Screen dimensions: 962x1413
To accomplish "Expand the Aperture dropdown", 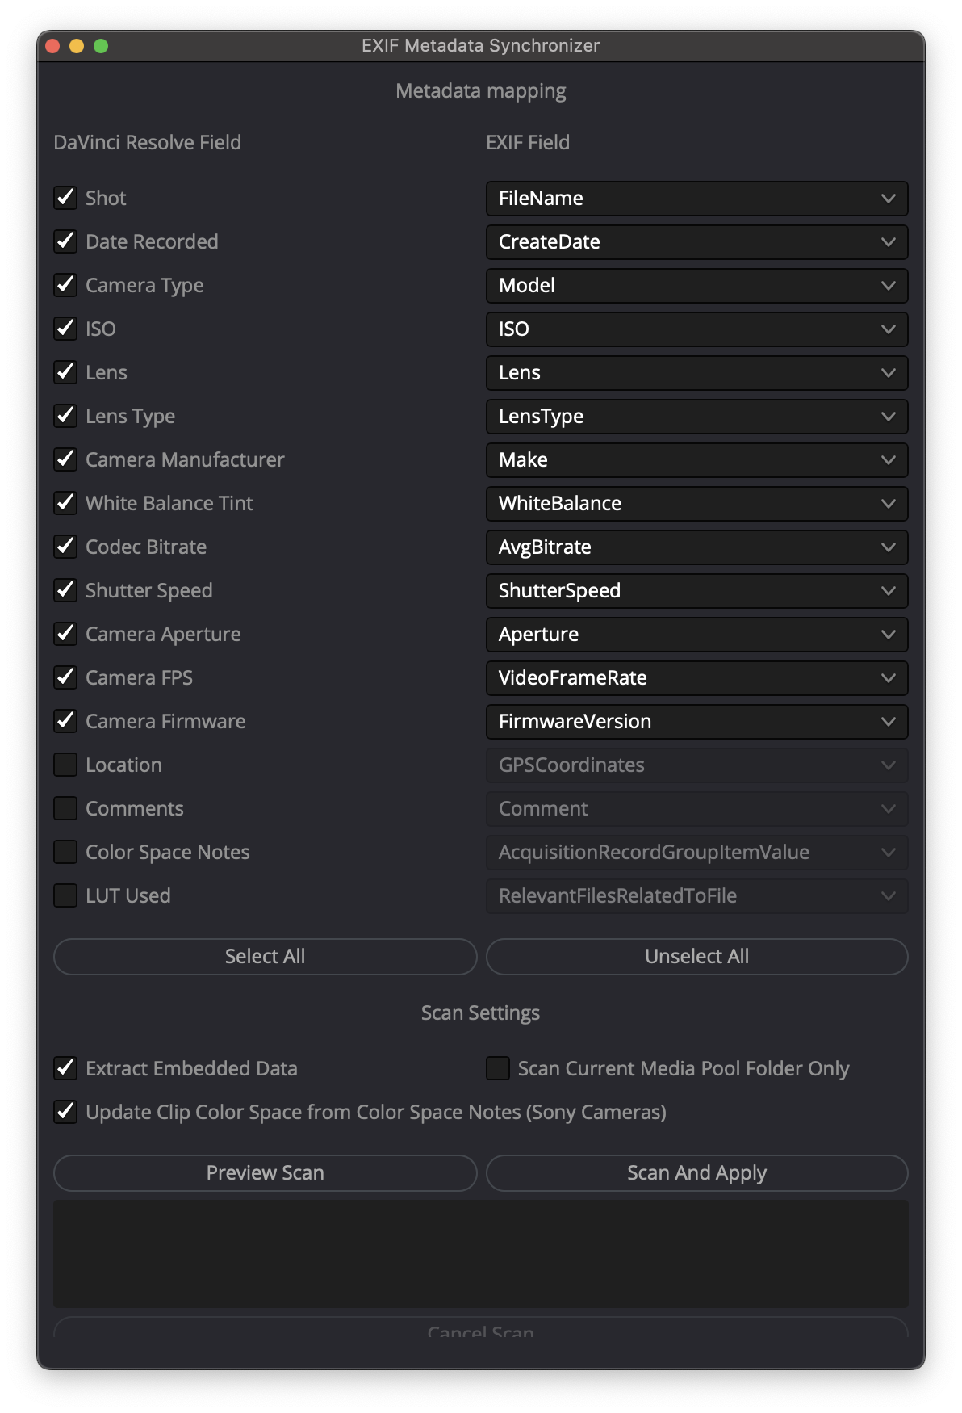I will 697,635.
